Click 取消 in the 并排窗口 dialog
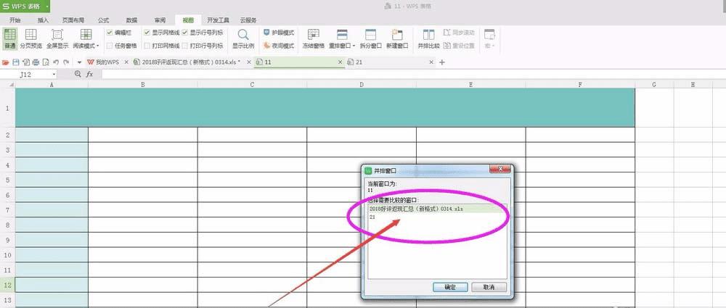Screen dimensions: 726x308 (489, 287)
